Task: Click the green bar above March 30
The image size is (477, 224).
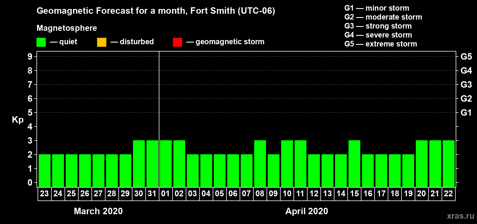Action: (139, 164)
